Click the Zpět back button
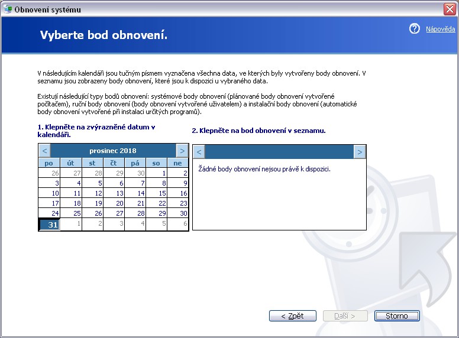The height and width of the screenshot is (338, 459). [292, 316]
